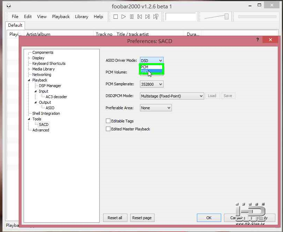Screen dimensions: 283x232
Task: Switch to the Default playlist tab
Action: pyautogui.click(x=15, y=25)
